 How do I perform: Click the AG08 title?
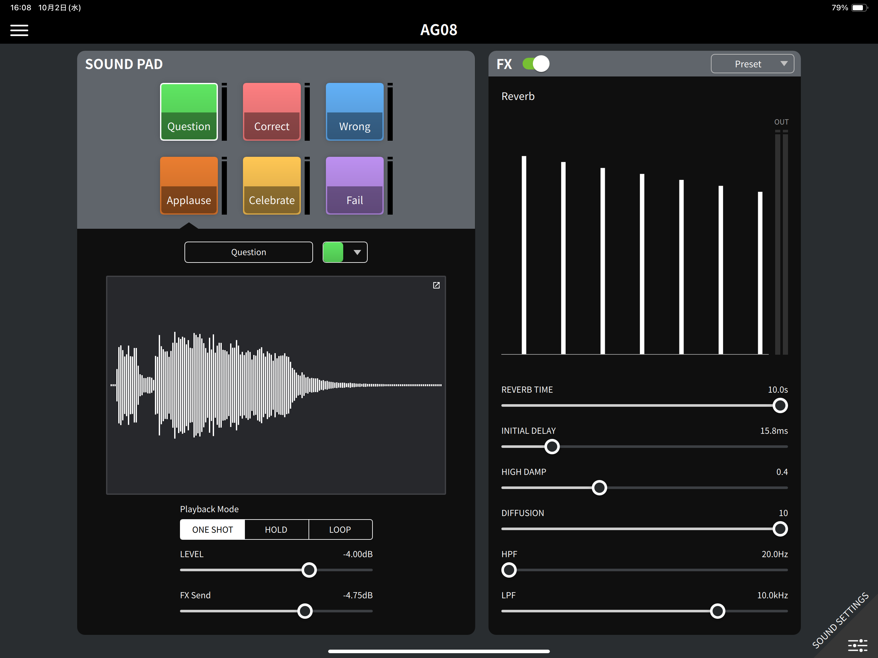click(x=439, y=30)
